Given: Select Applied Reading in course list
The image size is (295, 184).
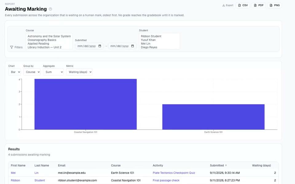Looking at the screenshot, I should click(x=49, y=44).
